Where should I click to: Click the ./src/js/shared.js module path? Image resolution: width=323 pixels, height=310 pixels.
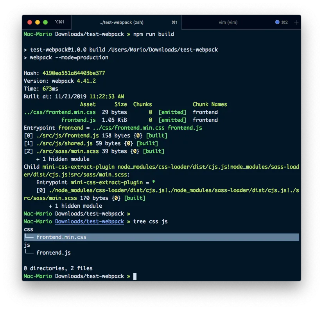[x=65, y=144]
